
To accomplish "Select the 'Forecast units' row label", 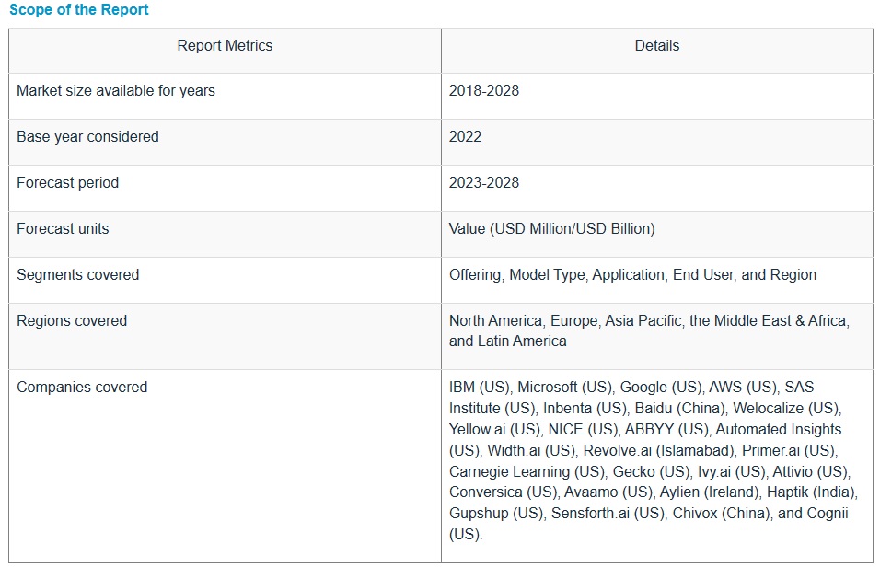I will coord(63,229).
